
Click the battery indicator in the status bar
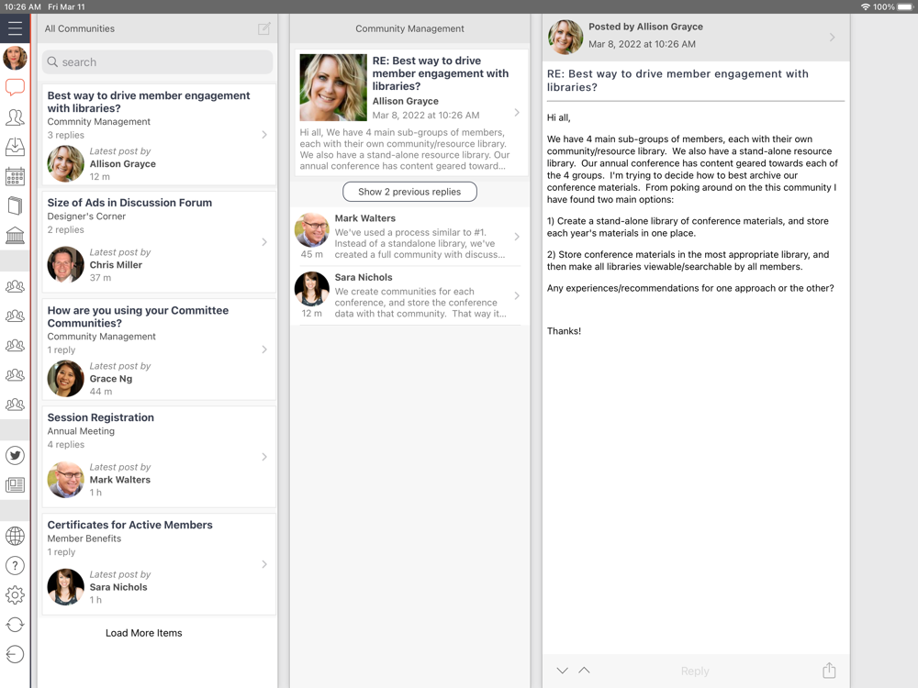pos(905,7)
